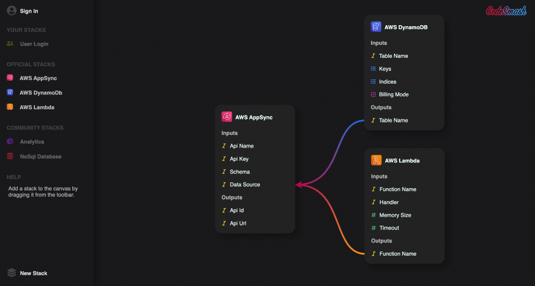This screenshot has height=286, width=535.
Task: Click the blue AWS DynamoDb sidebar icon
Action: tap(10, 92)
